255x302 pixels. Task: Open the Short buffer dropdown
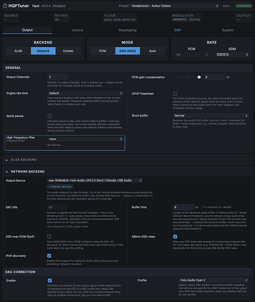(x=211, y=115)
